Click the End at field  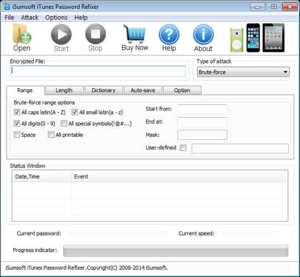(x=202, y=122)
